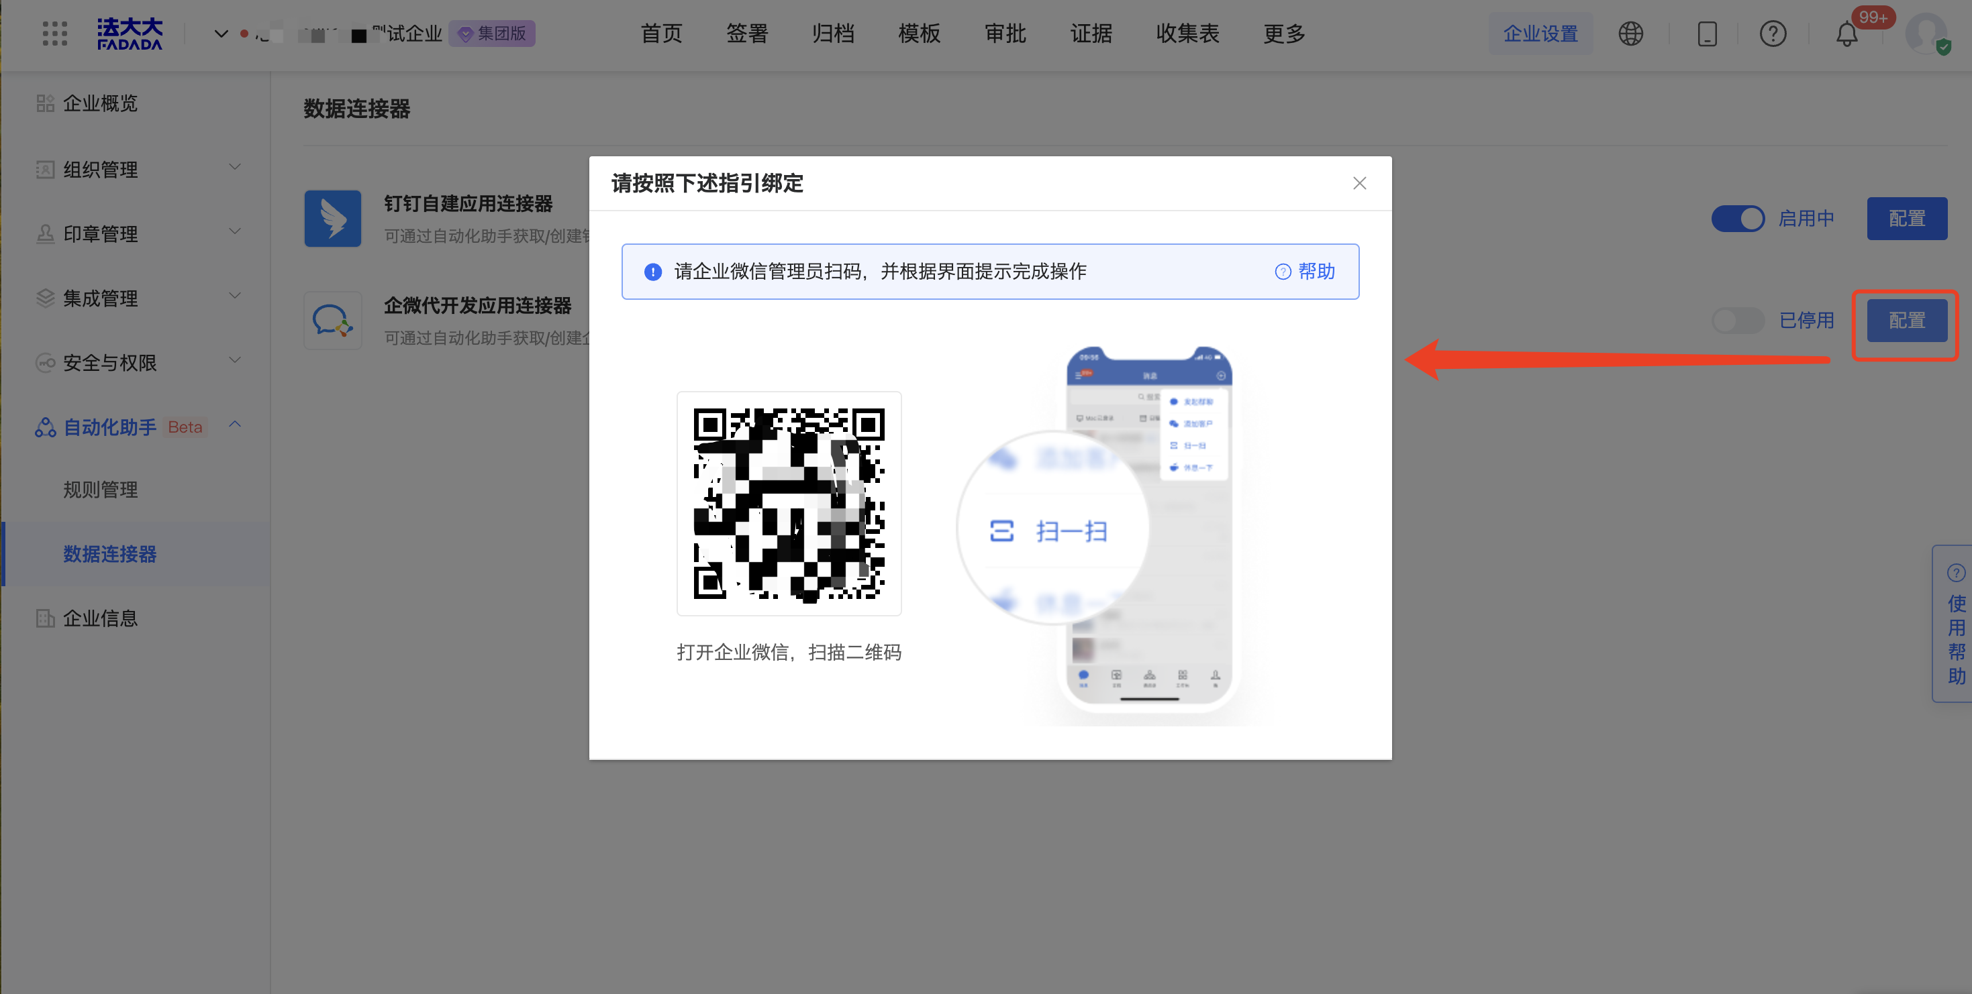Open the 证据 tab

click(1091, 34)
